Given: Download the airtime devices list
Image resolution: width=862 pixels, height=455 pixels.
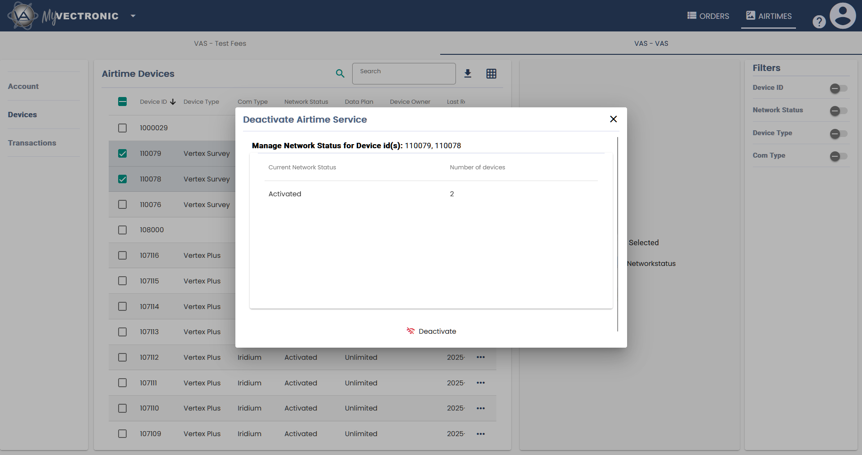Looking at the screenshot, I should click(x=468, y=74).
